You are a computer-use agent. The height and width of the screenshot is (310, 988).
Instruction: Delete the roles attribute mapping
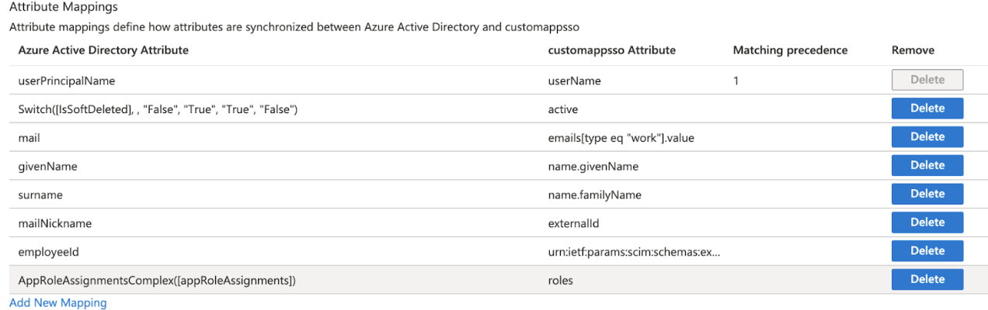[927, 279]
